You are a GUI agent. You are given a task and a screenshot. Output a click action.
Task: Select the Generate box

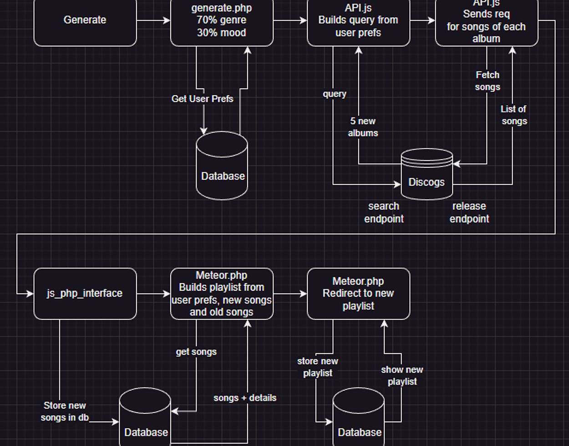[x=85, y=20]
